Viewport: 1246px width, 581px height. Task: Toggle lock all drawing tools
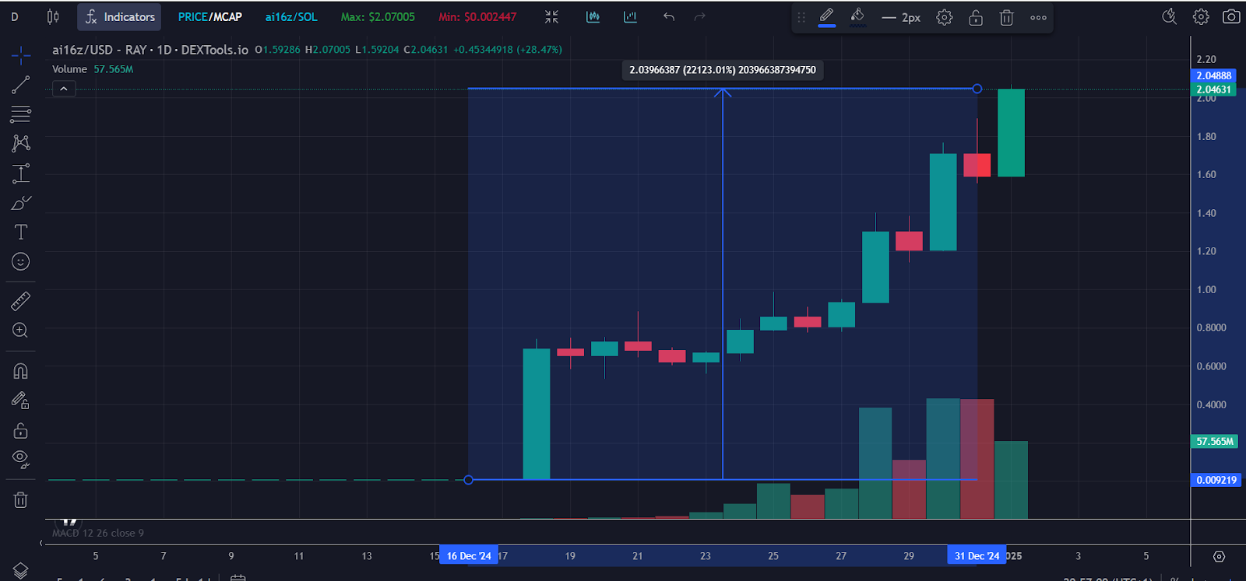[x=21, y=430]
